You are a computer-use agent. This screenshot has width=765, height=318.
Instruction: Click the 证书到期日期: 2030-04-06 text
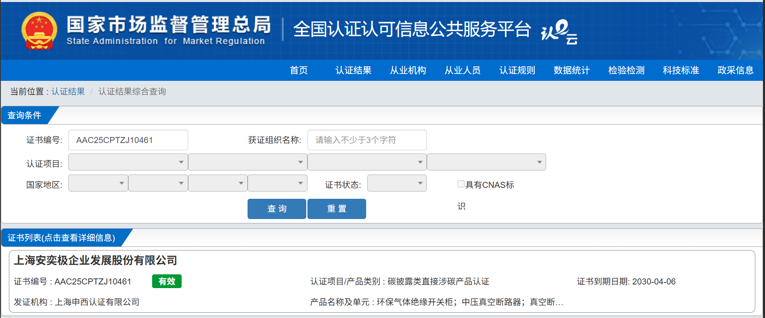tap(626, 282)
